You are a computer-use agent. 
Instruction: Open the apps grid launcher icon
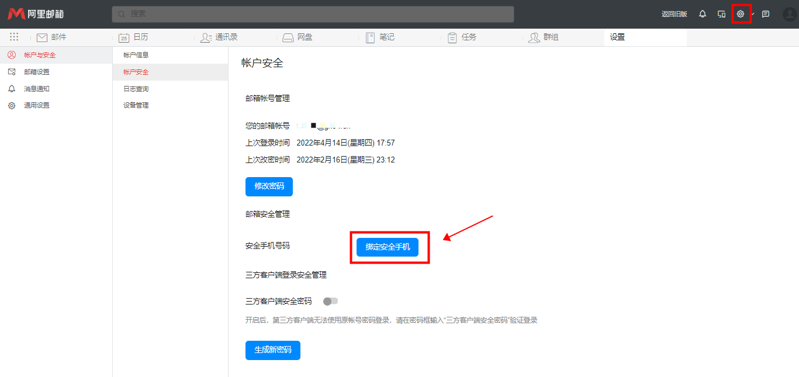pyautogui.click(x=14, y=37)
